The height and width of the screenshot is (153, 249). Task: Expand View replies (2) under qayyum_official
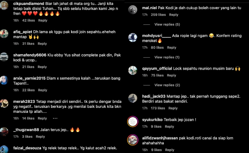(167, 85)
